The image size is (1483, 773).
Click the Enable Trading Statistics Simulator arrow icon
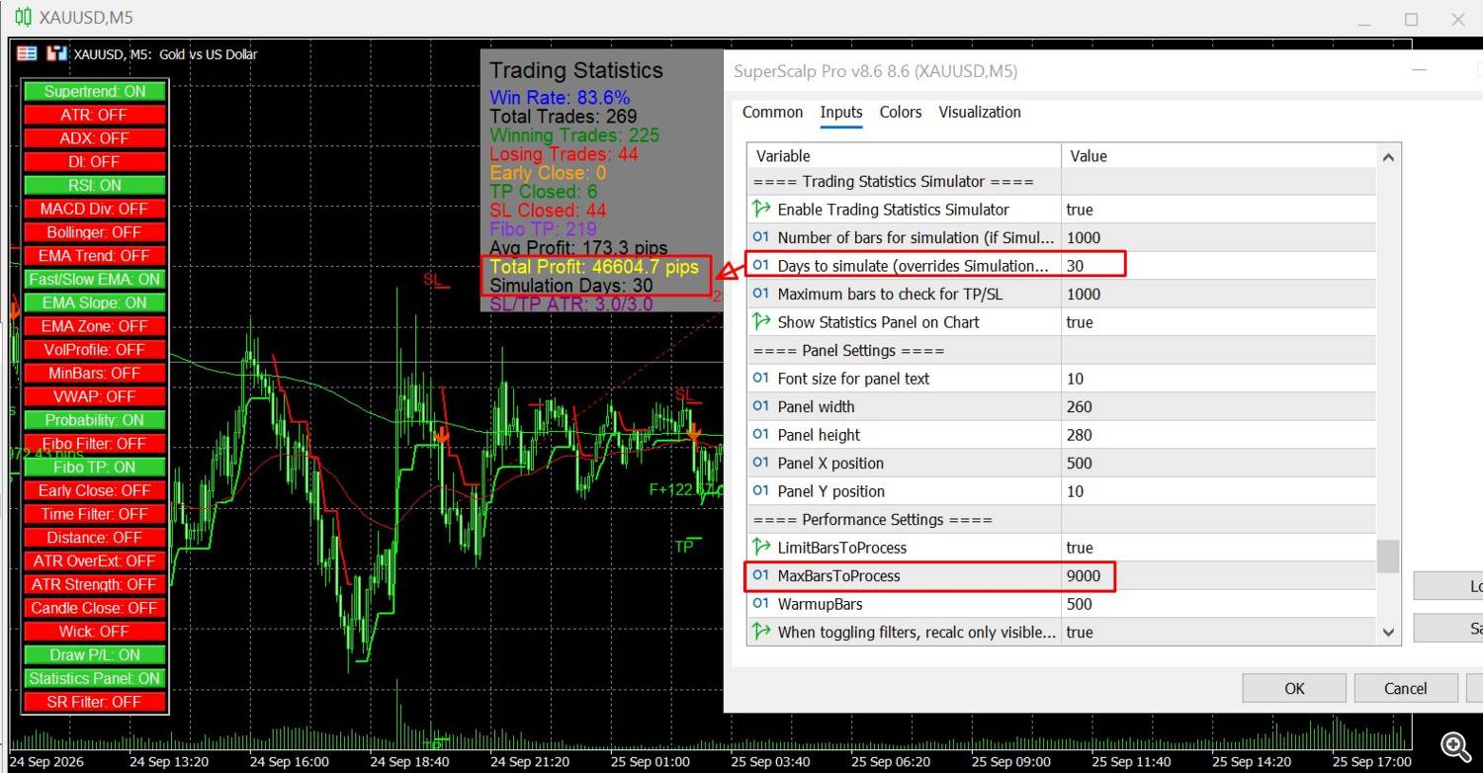[x=761, y=210]
